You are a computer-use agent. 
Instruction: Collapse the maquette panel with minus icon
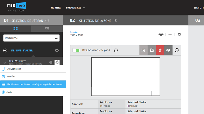point(176,50)
